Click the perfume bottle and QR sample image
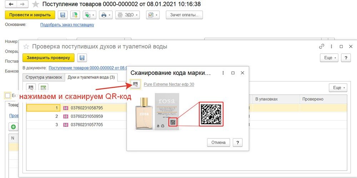Viewport: 357px width, 178px height. (179, 111)
